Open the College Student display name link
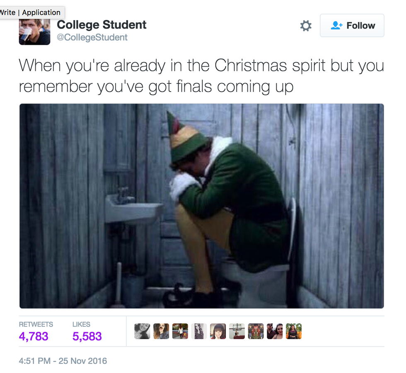 click(x=101, y=25)
